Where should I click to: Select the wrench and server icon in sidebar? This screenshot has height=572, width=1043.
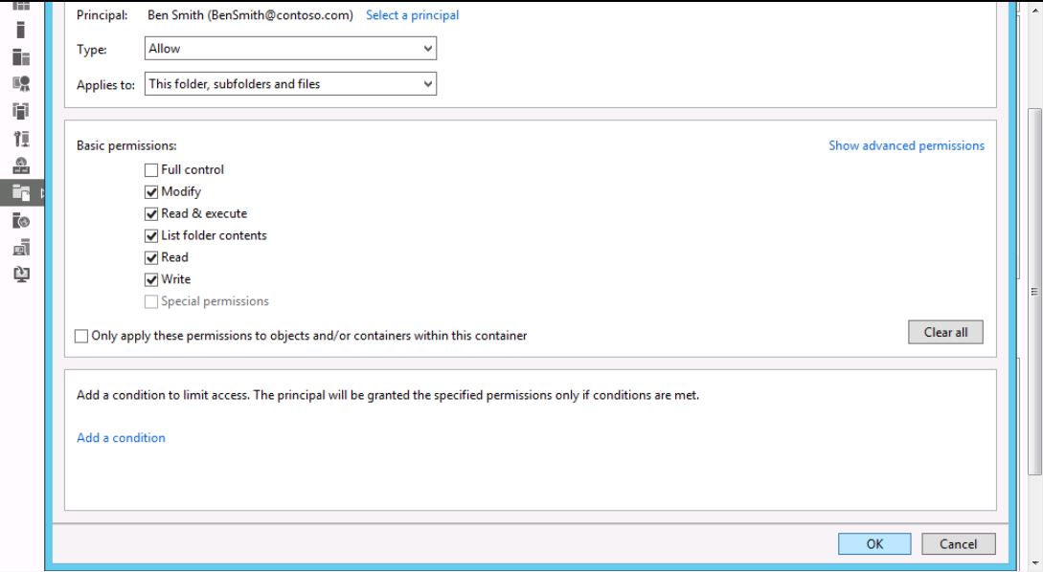21,138
